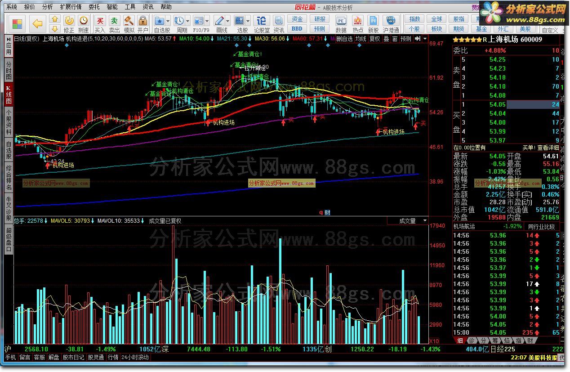
Task: Click the 美股 US stocks button
Action: pos(525,29)
